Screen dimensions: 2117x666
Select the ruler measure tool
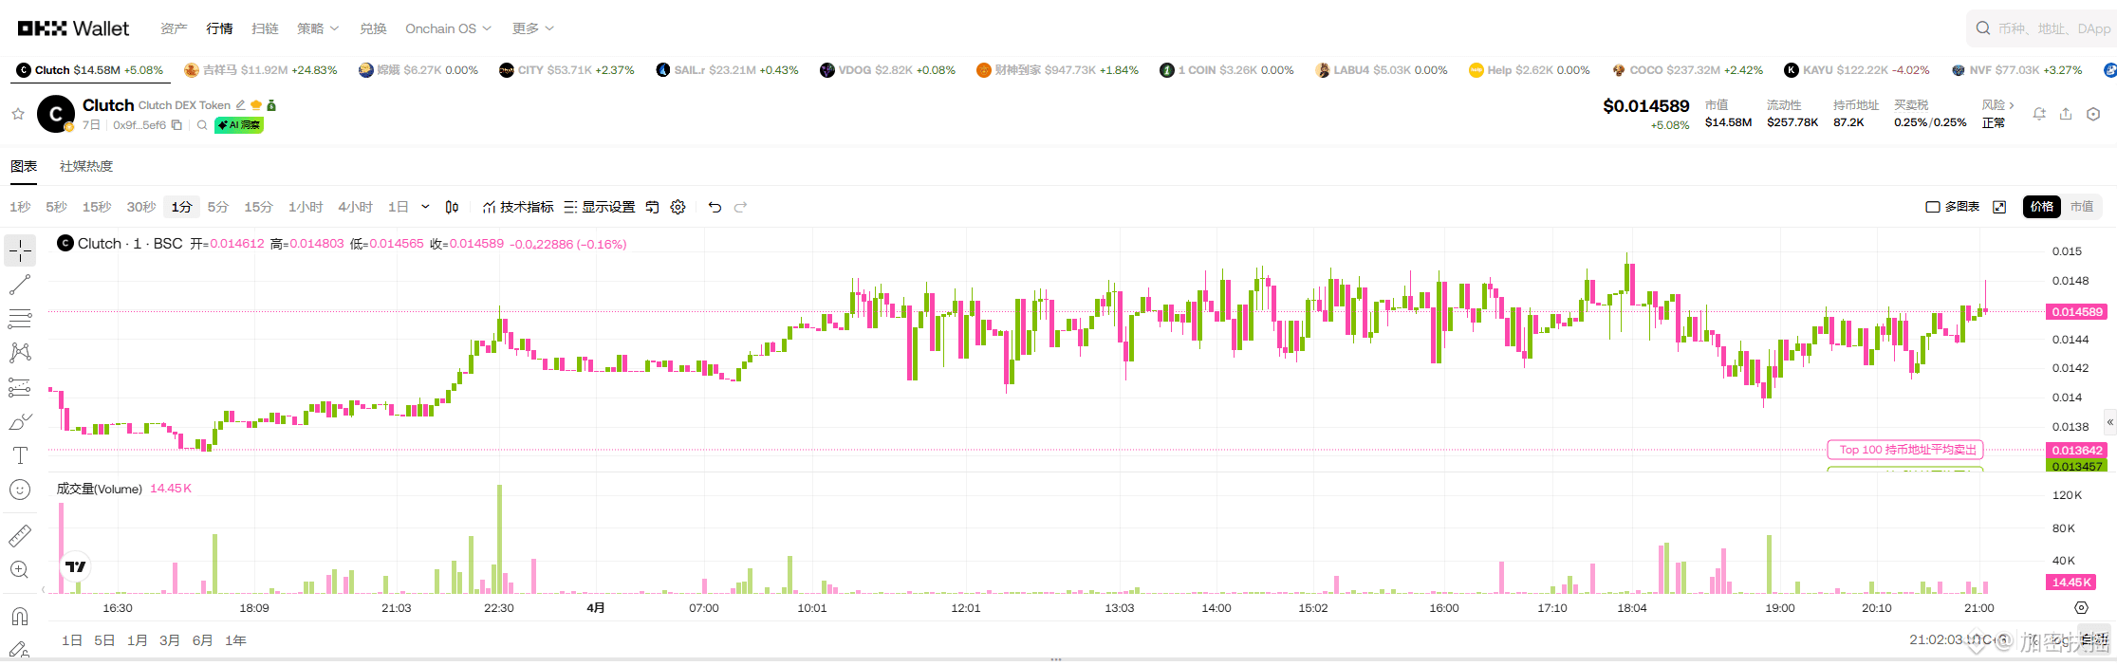[x=20, y=536]
